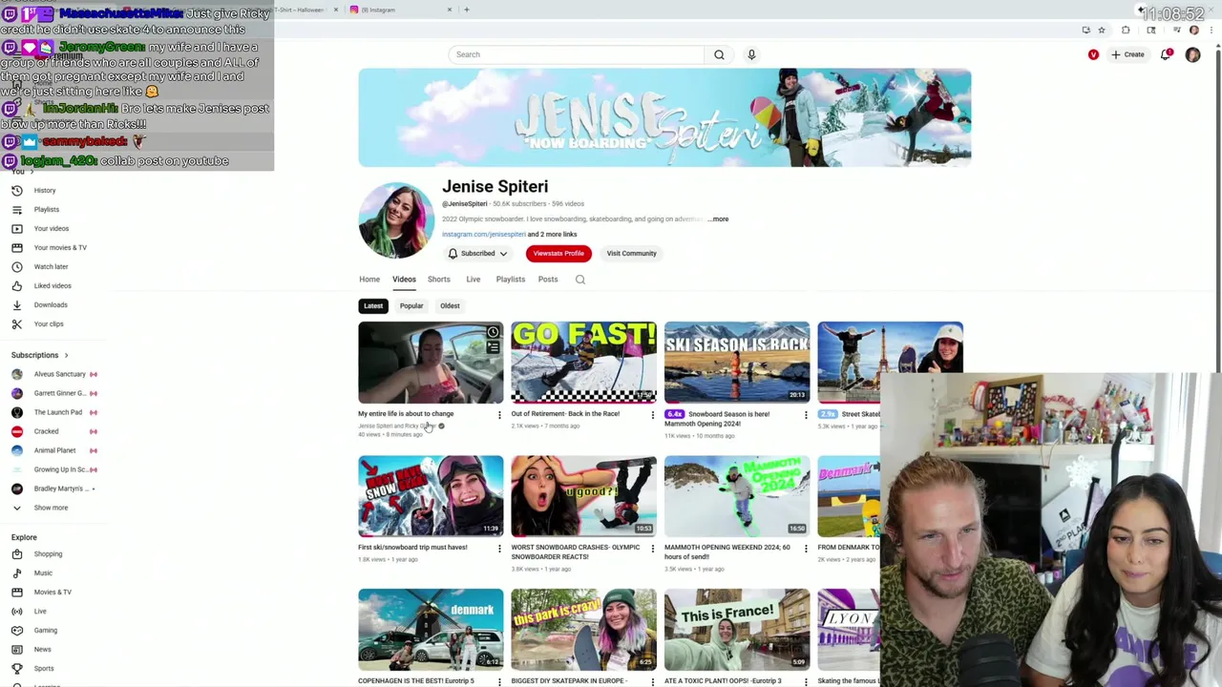Switch to the channel Live tab

click(x=473, y=280)
